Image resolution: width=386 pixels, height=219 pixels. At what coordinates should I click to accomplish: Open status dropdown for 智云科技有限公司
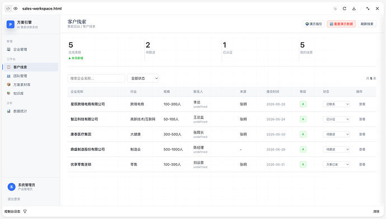336,119
